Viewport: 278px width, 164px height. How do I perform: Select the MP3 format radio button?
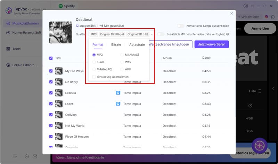94,55
